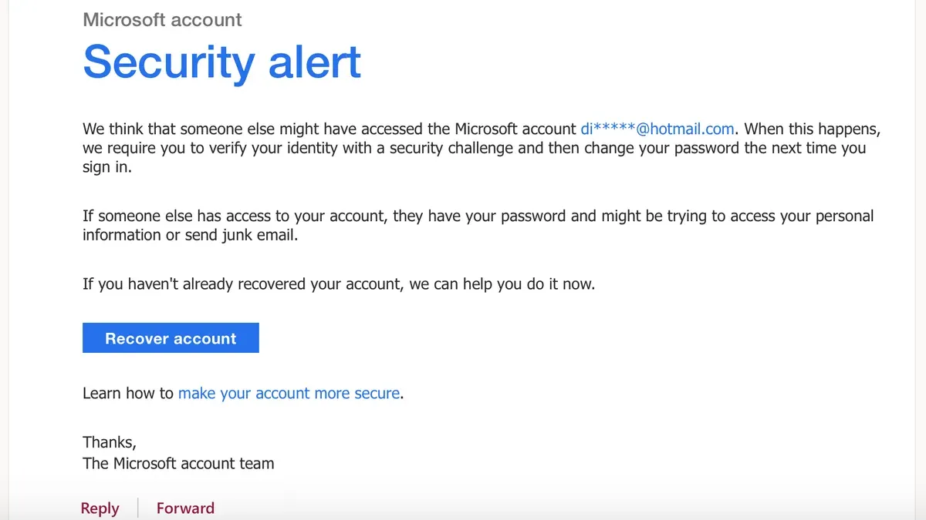Click the Recover account button
Viewport: 926px width, 520px height.
click(171, 338)
